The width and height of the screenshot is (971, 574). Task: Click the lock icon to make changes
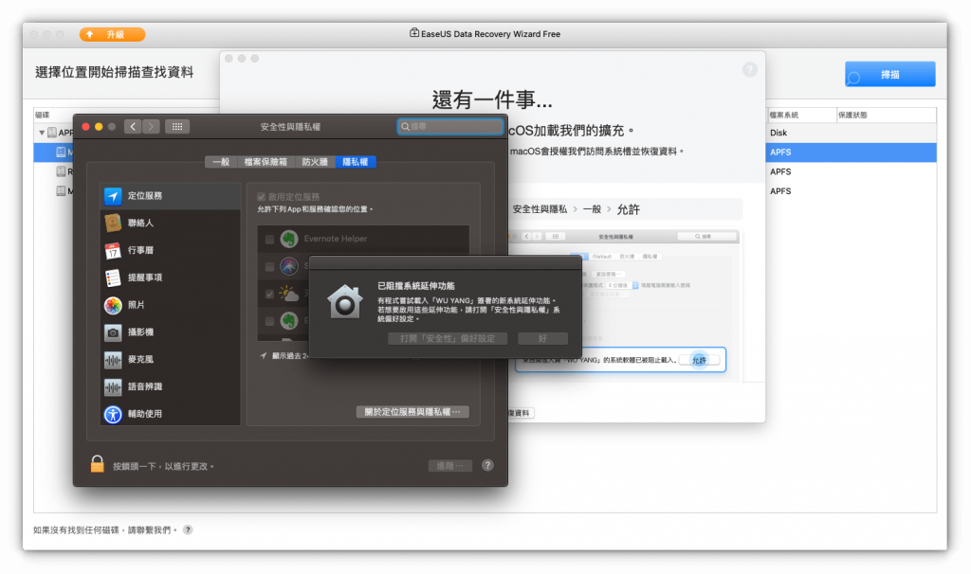(97, 464)
